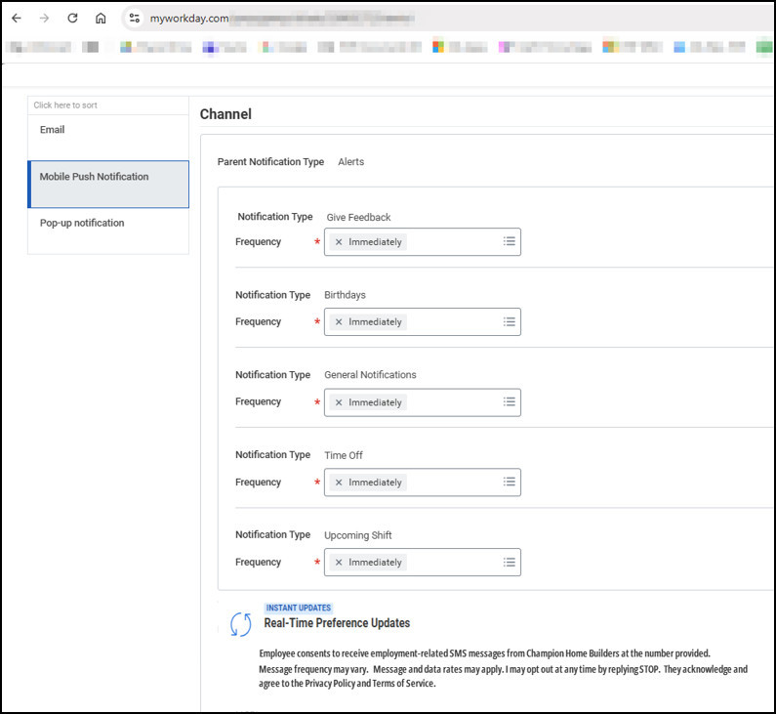Go to the browser home icon
This screenshot has width=776, height=714.
101,19
